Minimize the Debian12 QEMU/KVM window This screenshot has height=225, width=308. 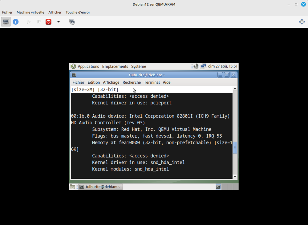(289, 4)
